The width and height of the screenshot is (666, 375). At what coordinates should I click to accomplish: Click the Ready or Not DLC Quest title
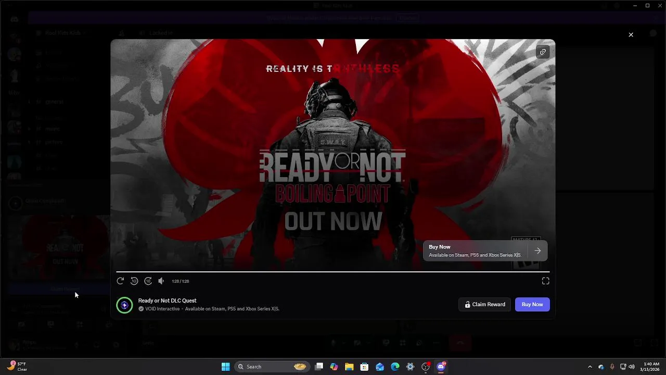pos(167,301)
